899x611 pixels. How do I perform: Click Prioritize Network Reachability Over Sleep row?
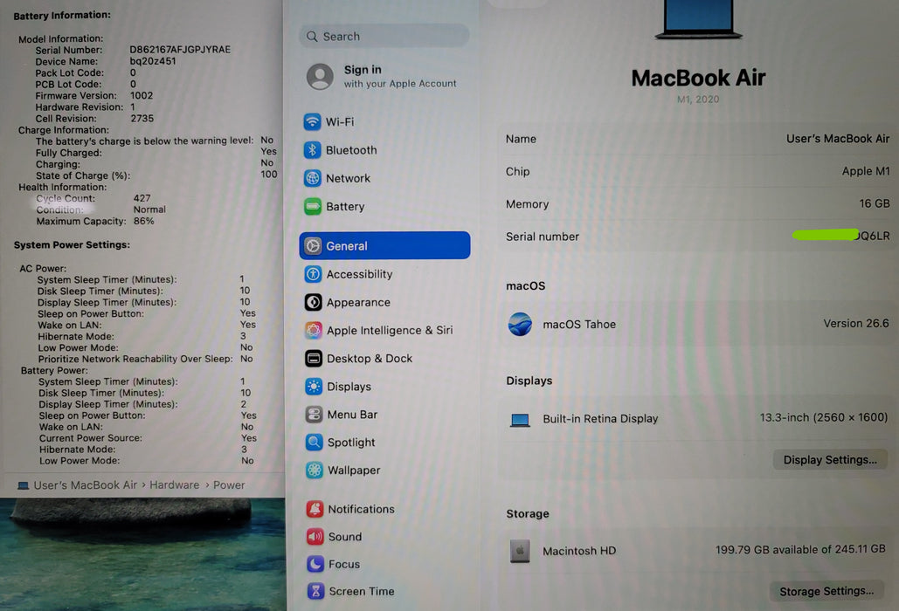pyautogui.click(x=146, y=359)
